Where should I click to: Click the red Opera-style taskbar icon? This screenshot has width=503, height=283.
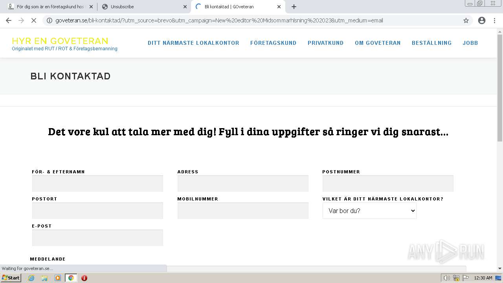point(84,278)
